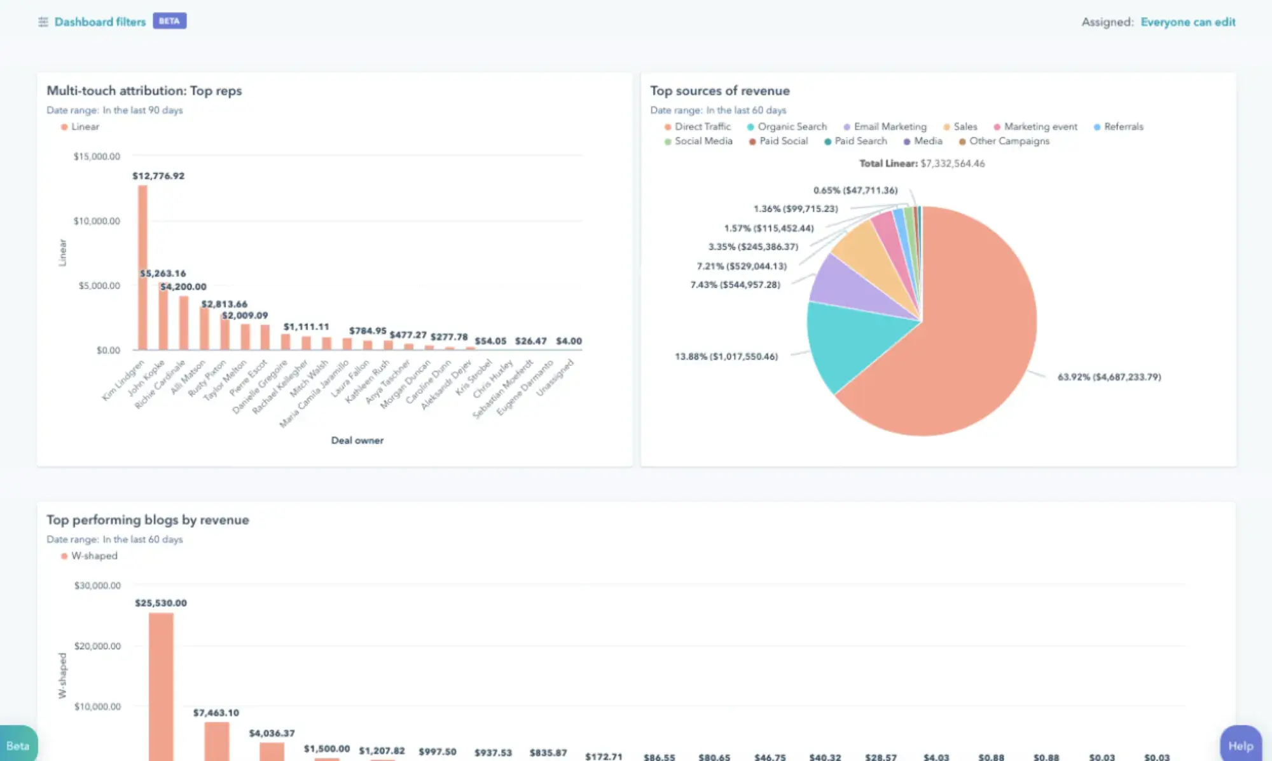Toggle Paid Search legend item

pos(855,141)
